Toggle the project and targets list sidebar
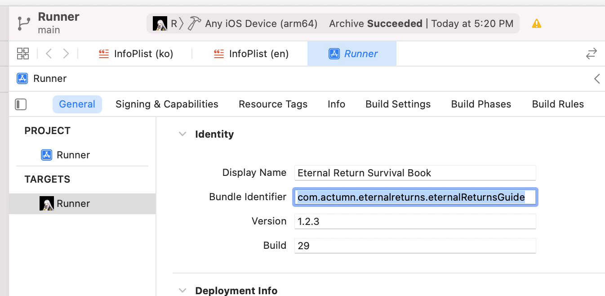605x296 pixels. click(21, 104)
